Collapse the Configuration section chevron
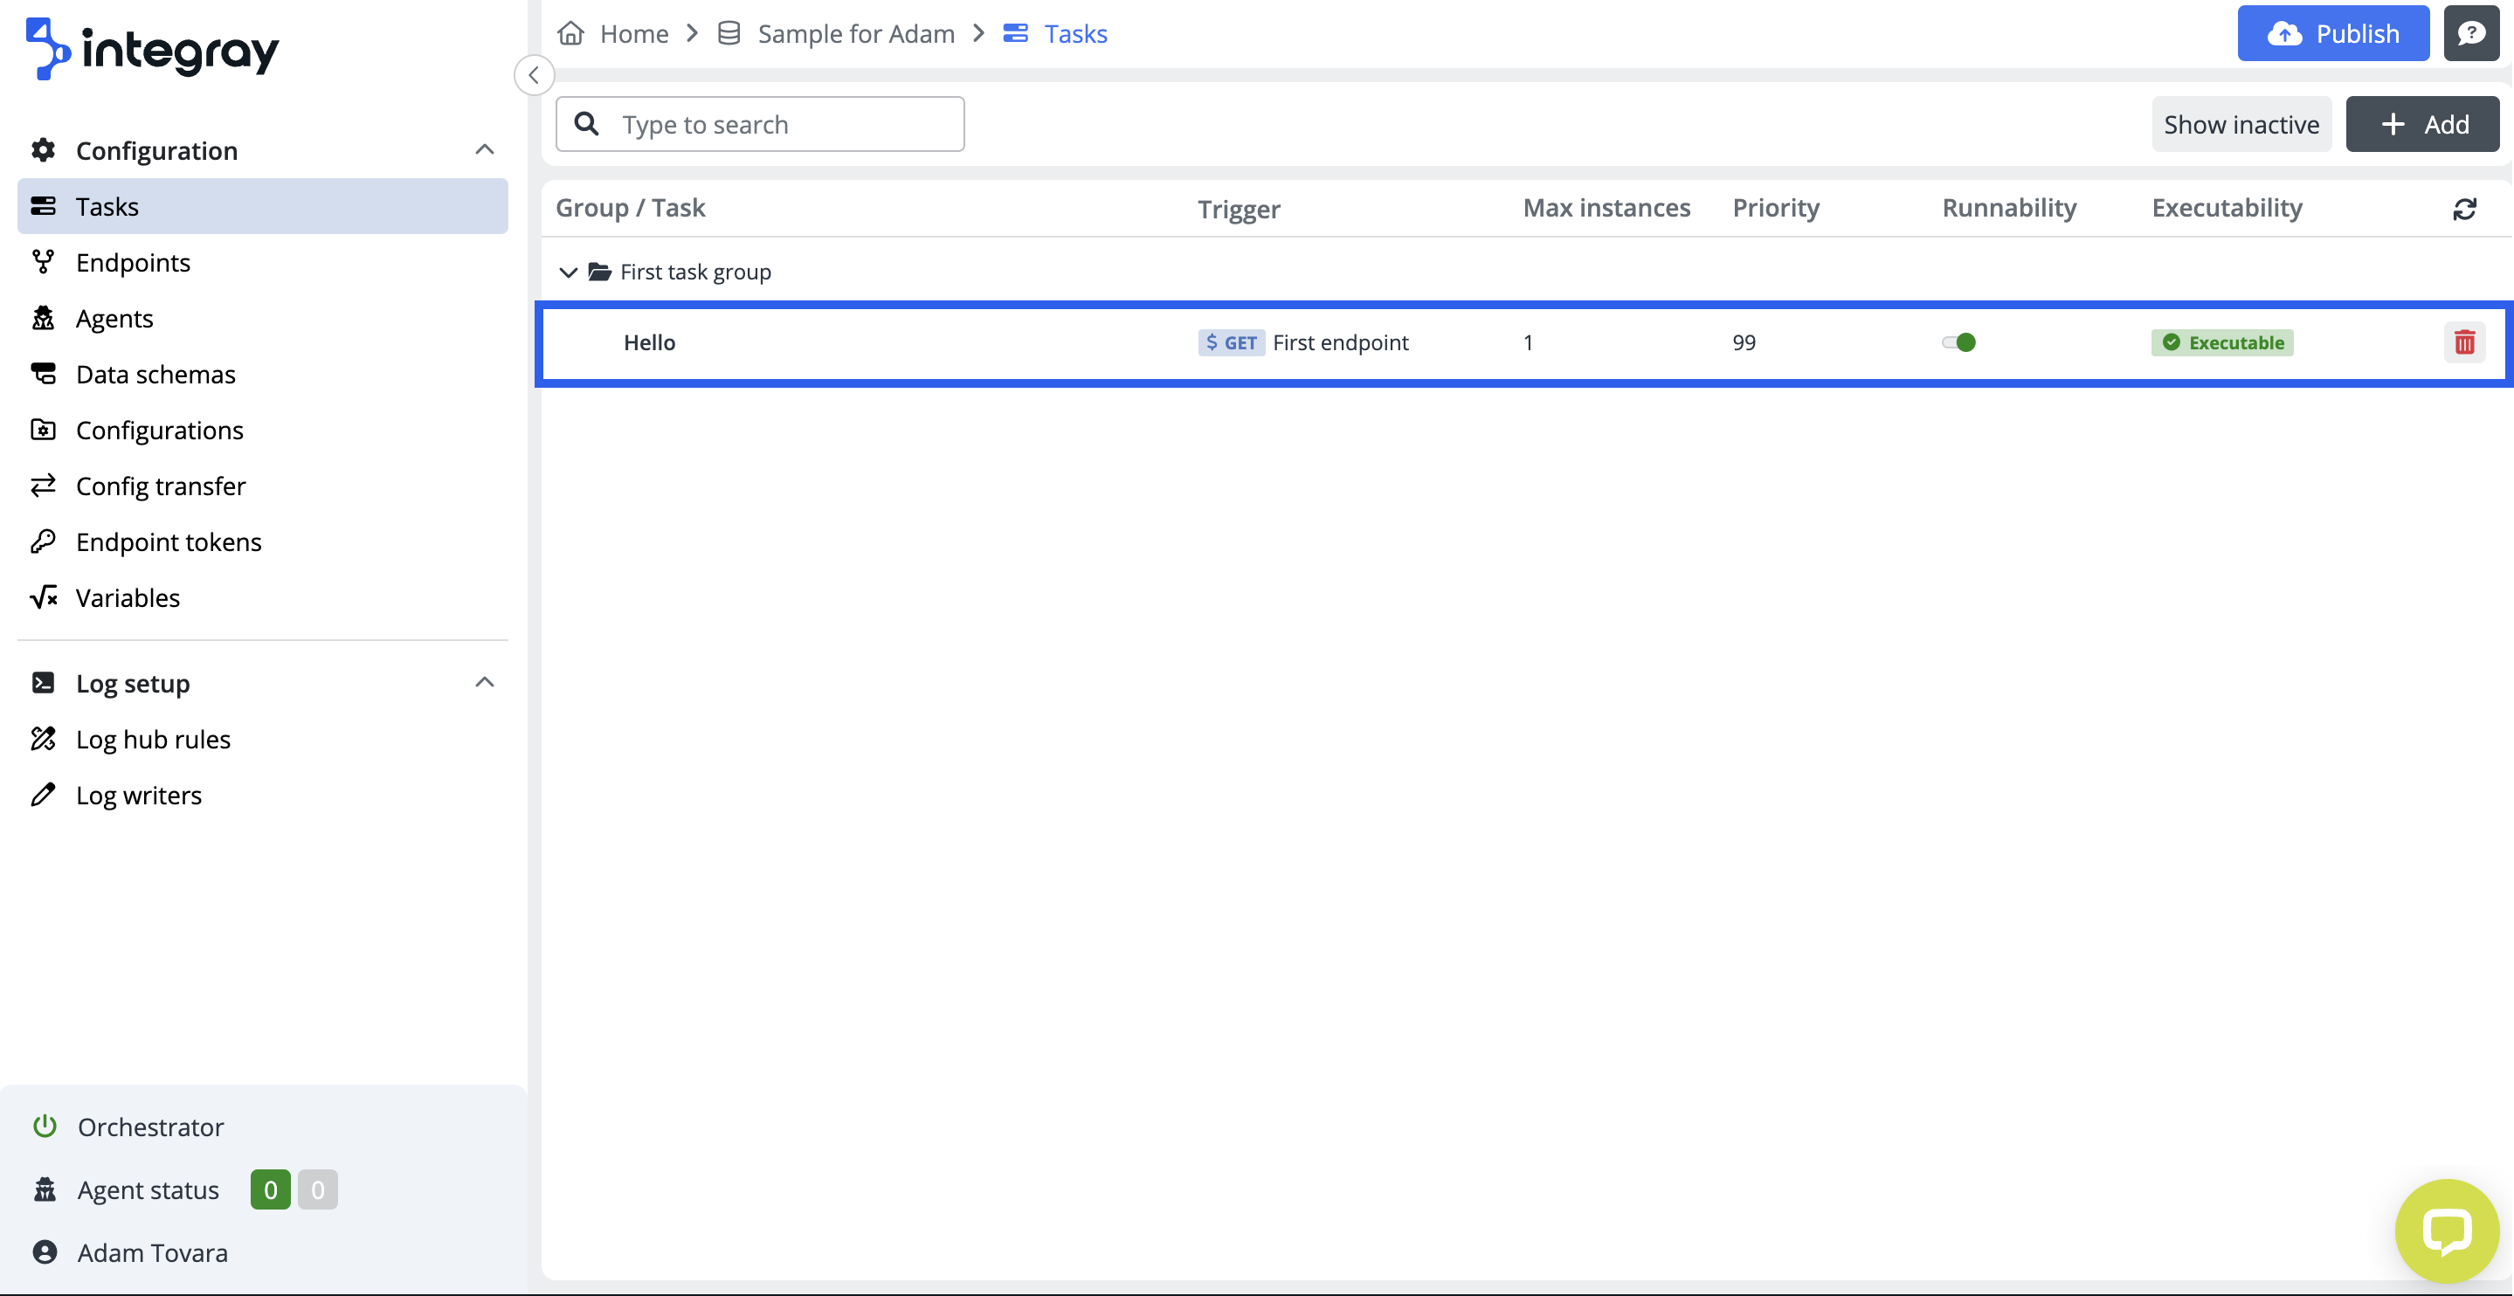Viewport: 2514px width, 1296px height. [484, 150]
